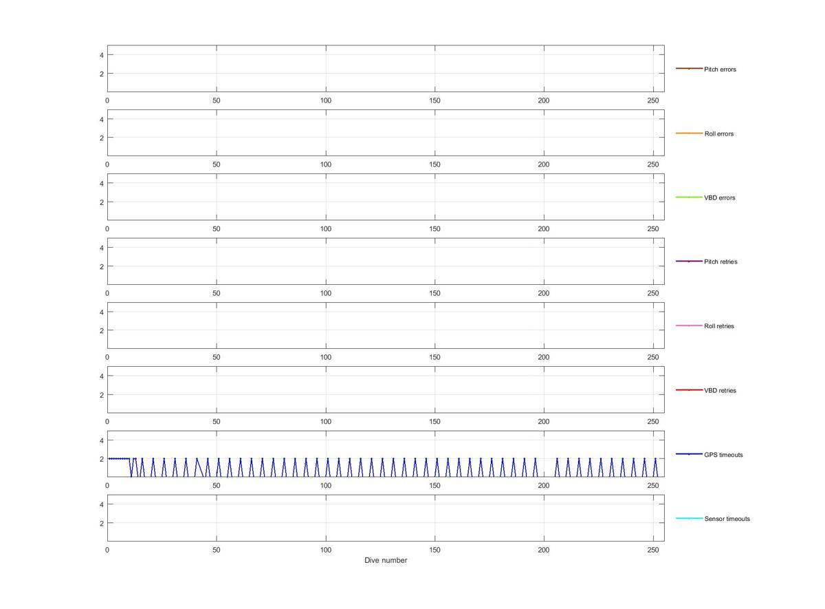The width and height of the screenshot is (825, 609).
Task: Click the flat GPS timeouts line before dive 10
Action: (119, 458)
